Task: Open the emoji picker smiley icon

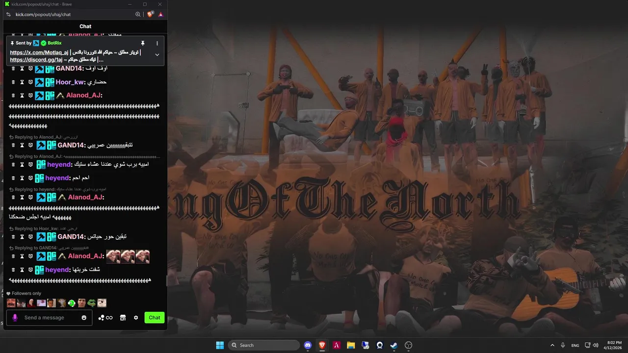Action: [84, 318]
